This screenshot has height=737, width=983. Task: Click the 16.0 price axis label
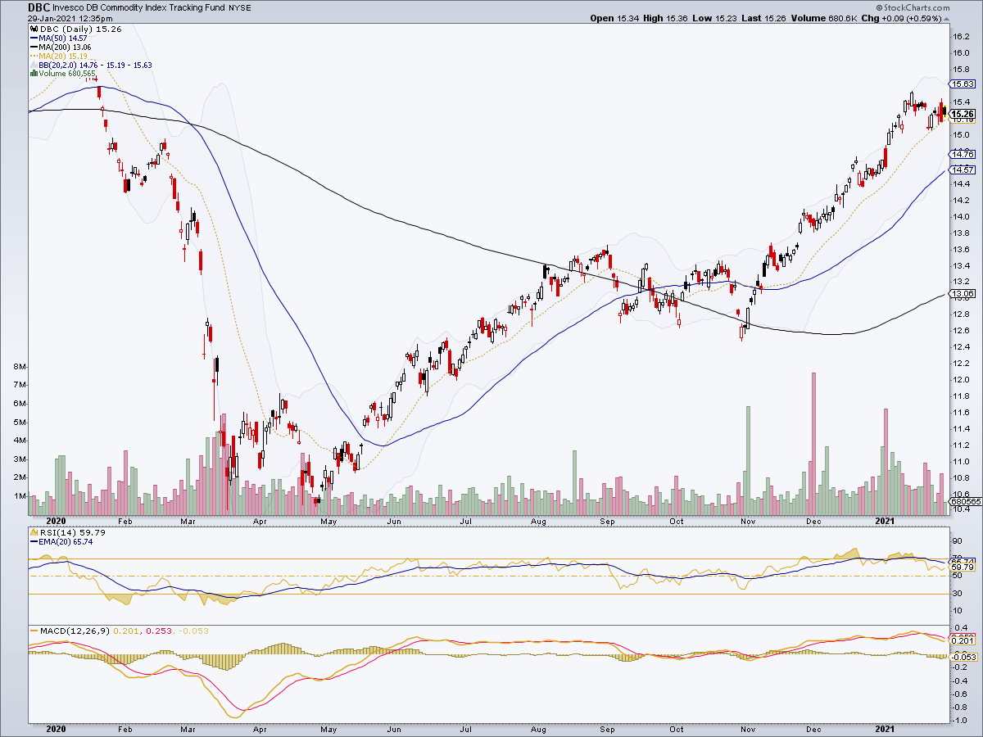coord(961,53)
